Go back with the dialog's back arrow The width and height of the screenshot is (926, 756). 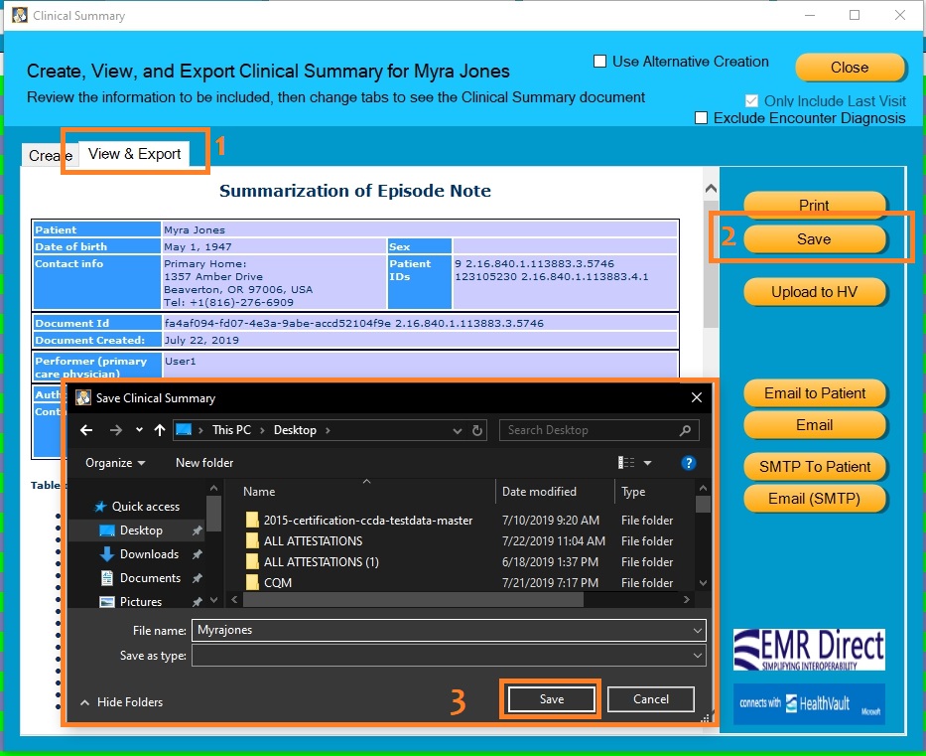coord(86,430)
